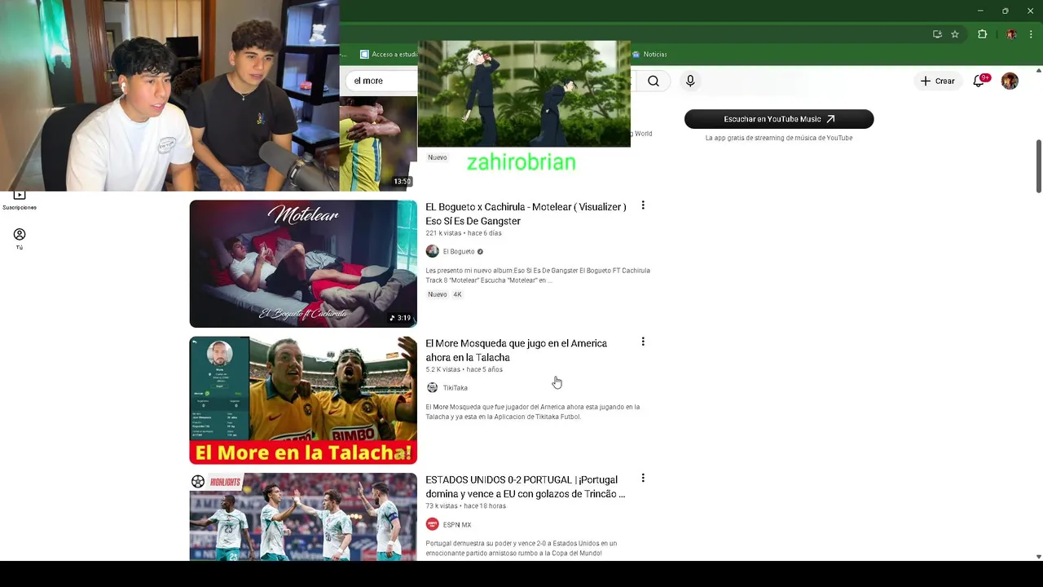Open Suscripciones in the sidebar
This screenshot has width=1043, height=587.
[20, 201]
